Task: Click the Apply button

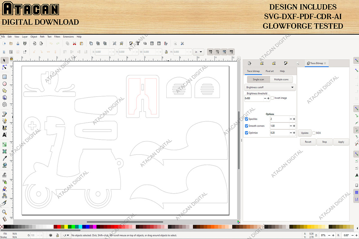Action: [x=341, y=142]
